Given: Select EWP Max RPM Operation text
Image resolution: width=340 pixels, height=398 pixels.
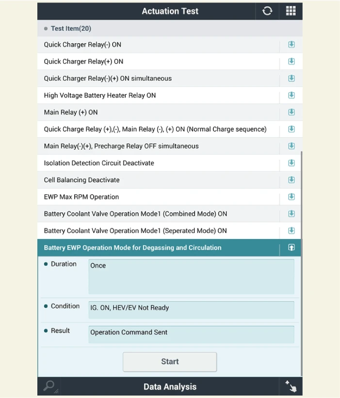Looking at the screenshot, I should (x=81, y=197).
